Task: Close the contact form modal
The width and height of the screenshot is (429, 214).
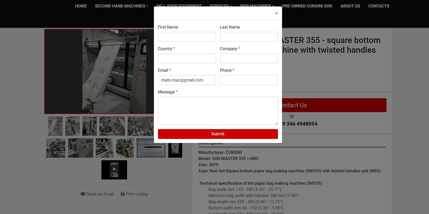Action: coord(276,13)
